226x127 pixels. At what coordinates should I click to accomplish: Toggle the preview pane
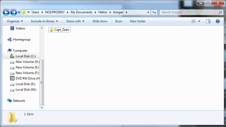[x=208, y=21]
